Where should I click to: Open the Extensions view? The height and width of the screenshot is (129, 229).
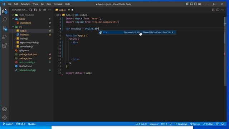pyautogui.click(x=5, y=46)
